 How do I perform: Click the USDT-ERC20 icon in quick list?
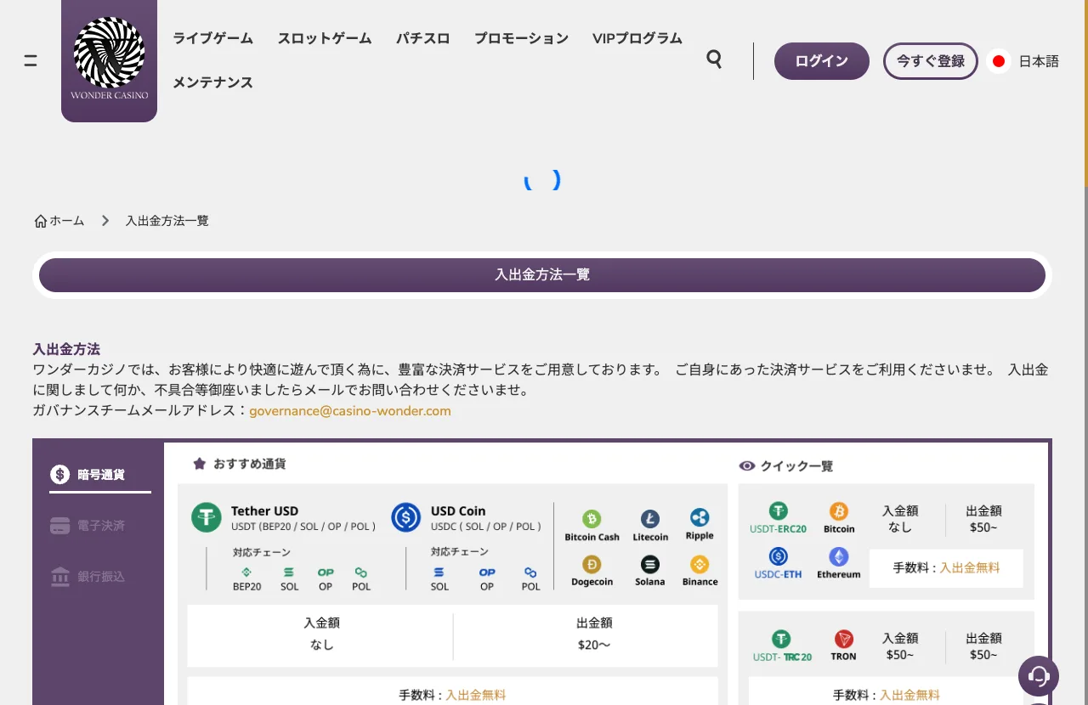click(x=779, y=511)
